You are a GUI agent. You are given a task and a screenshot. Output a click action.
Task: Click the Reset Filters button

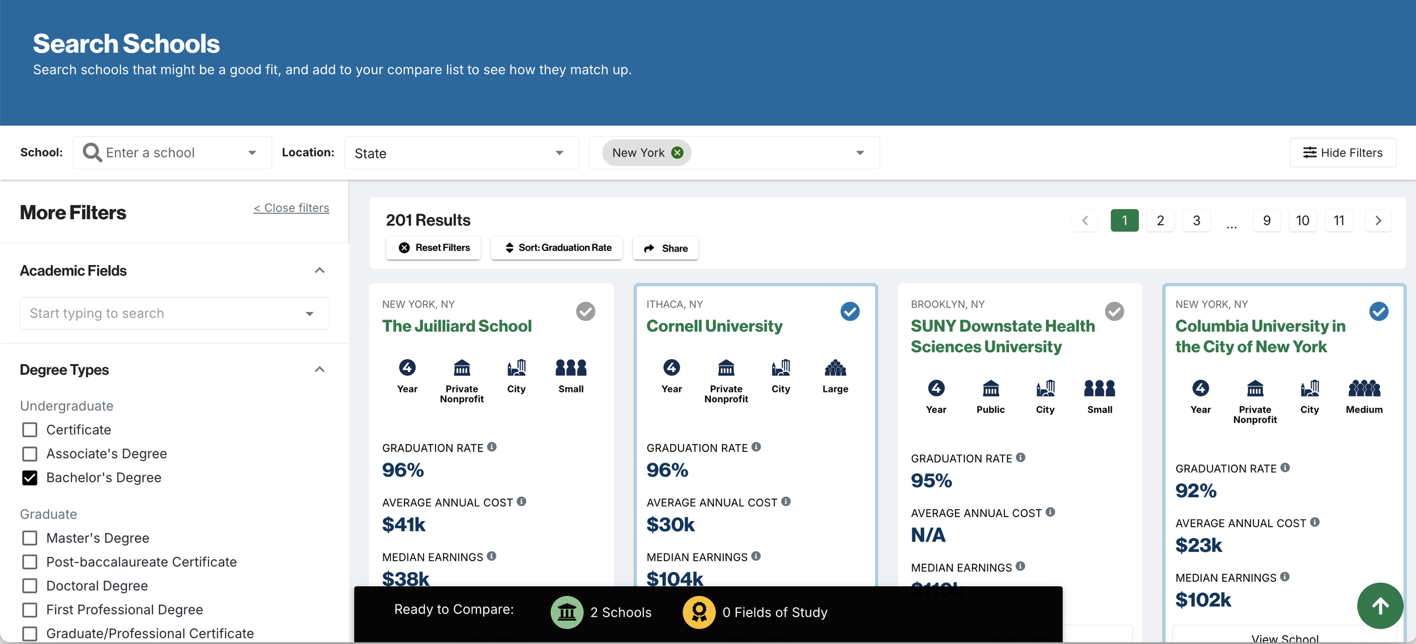point(433,248)
